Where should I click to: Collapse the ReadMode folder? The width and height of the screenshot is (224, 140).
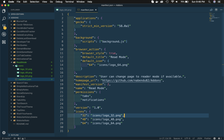pos(21,62)
